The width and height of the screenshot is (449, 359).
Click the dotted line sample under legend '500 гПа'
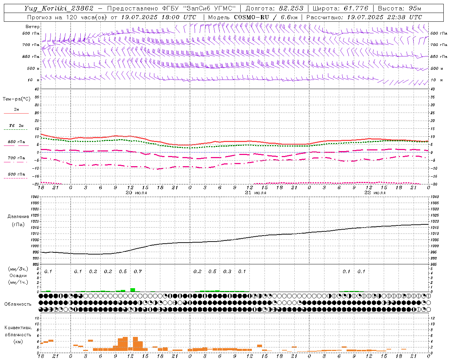pos(15,178)
